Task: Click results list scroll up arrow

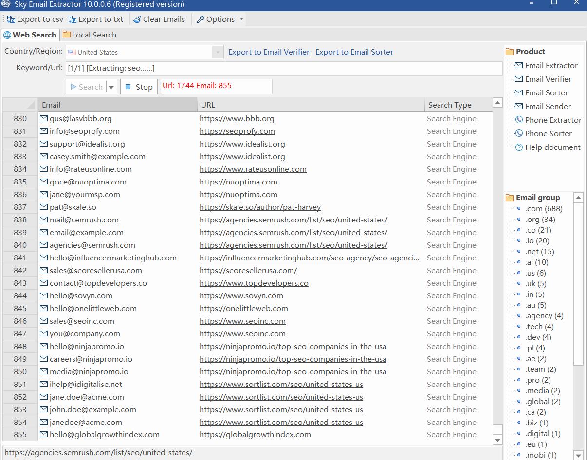Action: coord(497,103)
